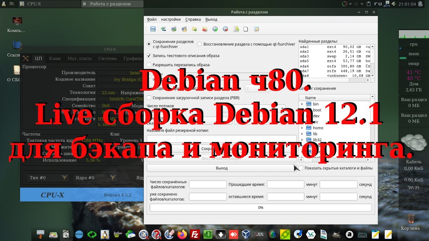The height and width of the screenshot is (241, 429).
Task: Switch to ЦП tab in CPU-X
Action: click(39, 58)
